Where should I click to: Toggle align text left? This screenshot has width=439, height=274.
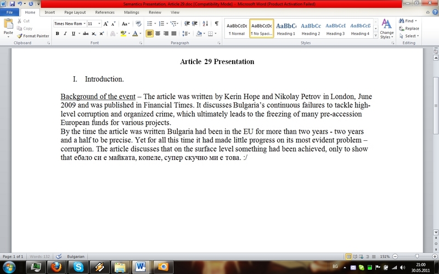(150, 33)
